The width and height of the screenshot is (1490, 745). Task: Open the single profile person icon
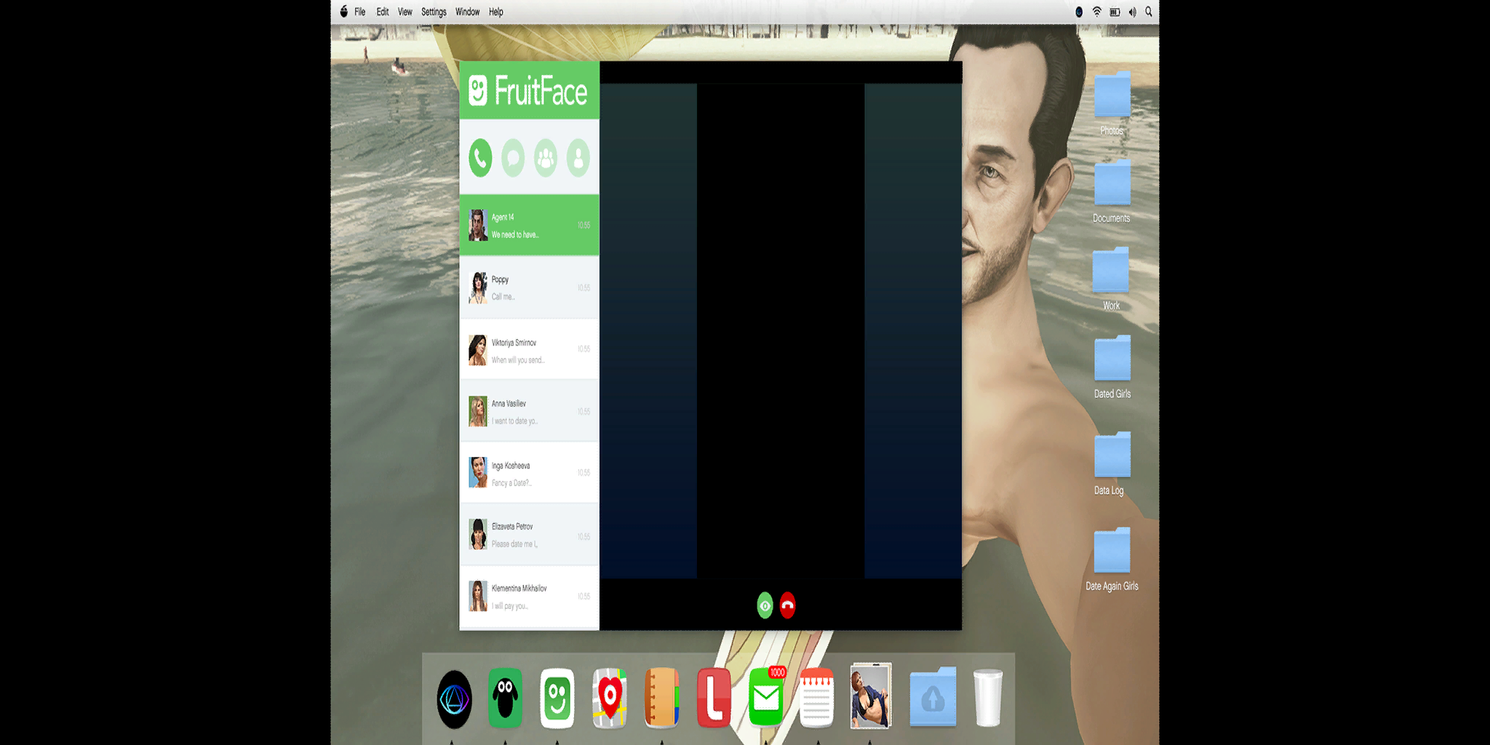tap(578, 158)
